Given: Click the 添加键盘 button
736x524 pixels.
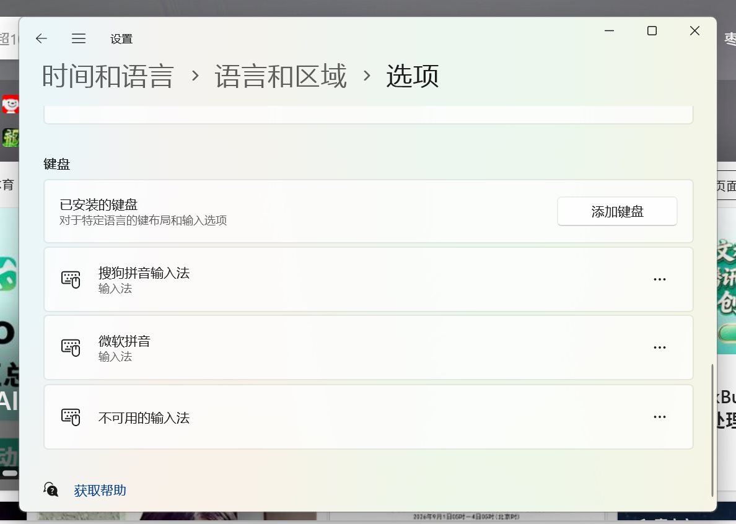Looking at the screenshot, I should pyautogui.click(x=617, y=212).
